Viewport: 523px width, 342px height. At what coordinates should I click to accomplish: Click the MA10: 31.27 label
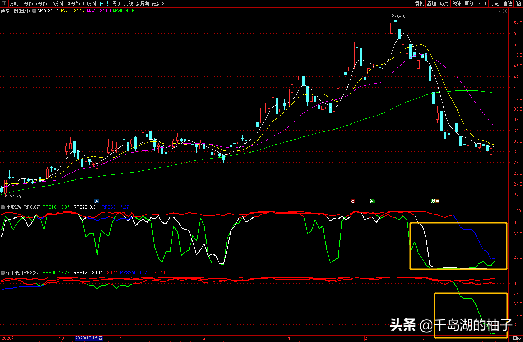click(73, 11)
